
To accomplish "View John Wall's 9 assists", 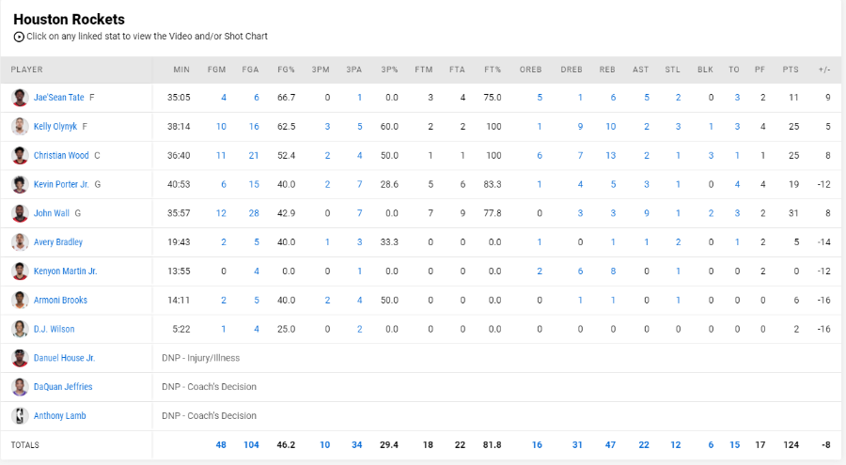I will tap(647, 213).
